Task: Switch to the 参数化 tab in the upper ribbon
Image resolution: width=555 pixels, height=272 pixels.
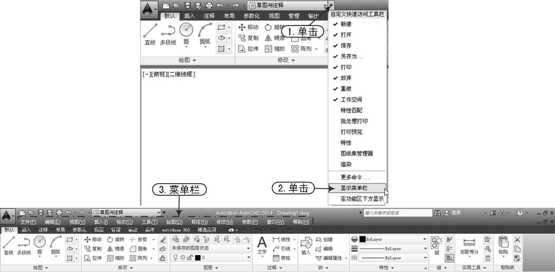Action: (251, 16)
